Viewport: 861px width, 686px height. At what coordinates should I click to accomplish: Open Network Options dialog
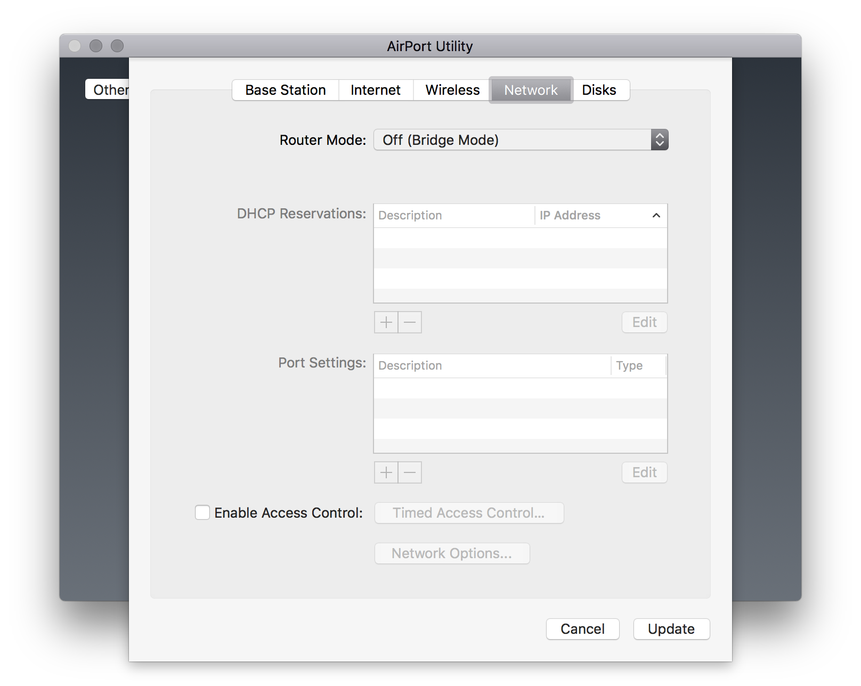click(452, 553)
